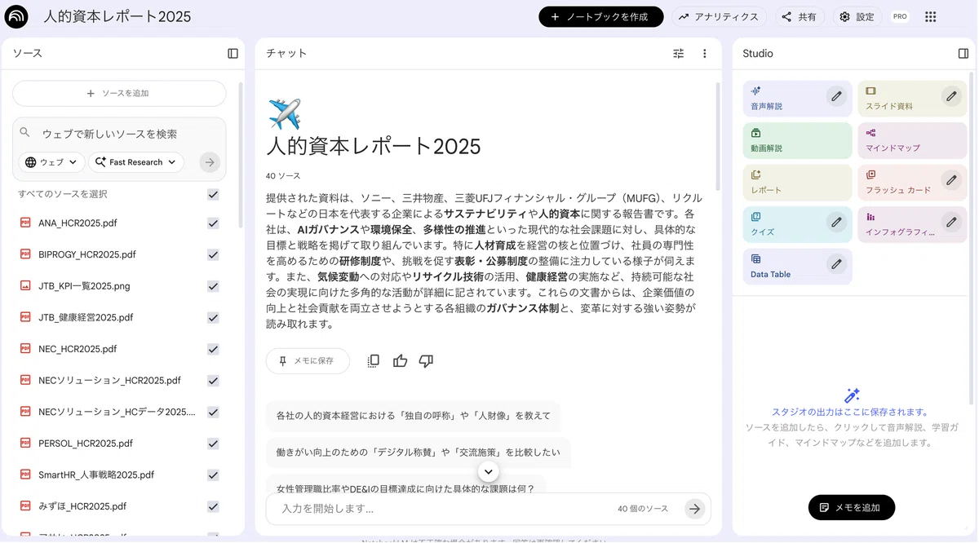Create 動画解説 video overview
Image resolution: width=979 pixels, height=543 pixels.
point(798,140)
